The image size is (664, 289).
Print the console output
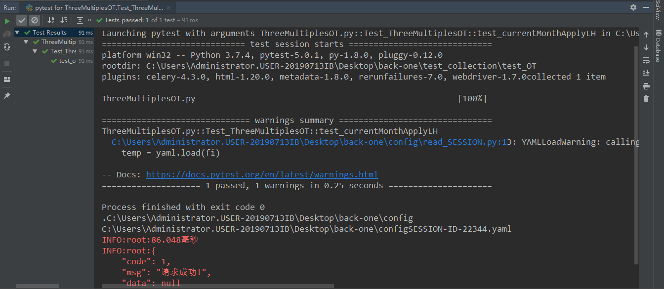click(646, 86)
